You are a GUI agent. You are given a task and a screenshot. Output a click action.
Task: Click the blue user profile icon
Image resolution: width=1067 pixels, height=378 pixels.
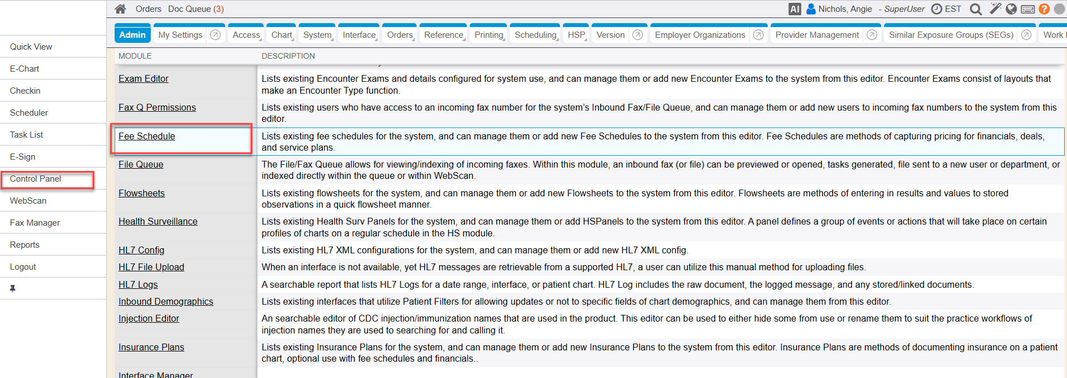[811, 9]
